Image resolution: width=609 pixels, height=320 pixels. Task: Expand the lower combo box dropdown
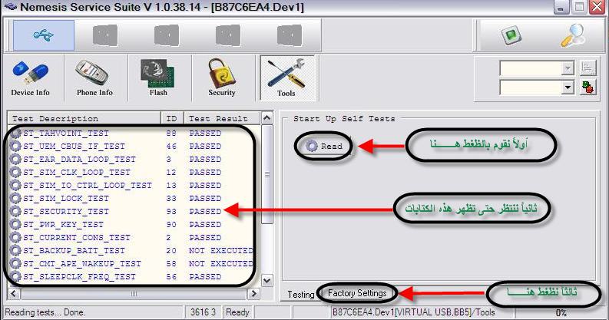568,87
